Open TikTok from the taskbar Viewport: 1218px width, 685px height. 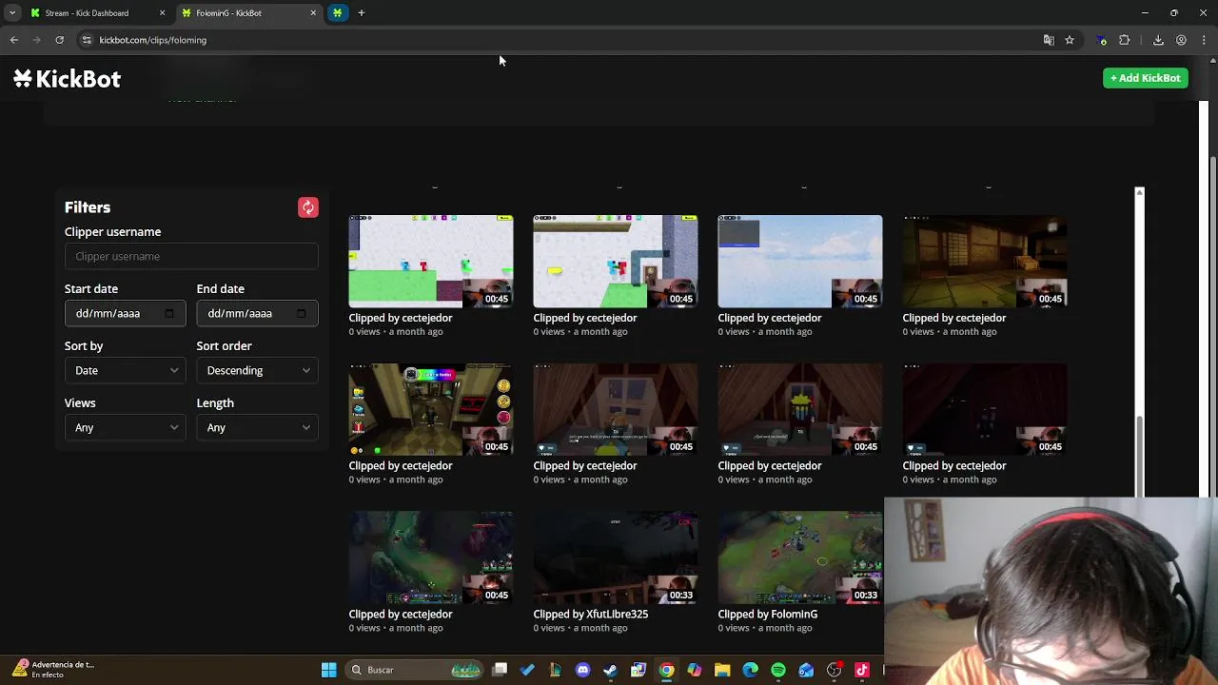click(862, 670)
